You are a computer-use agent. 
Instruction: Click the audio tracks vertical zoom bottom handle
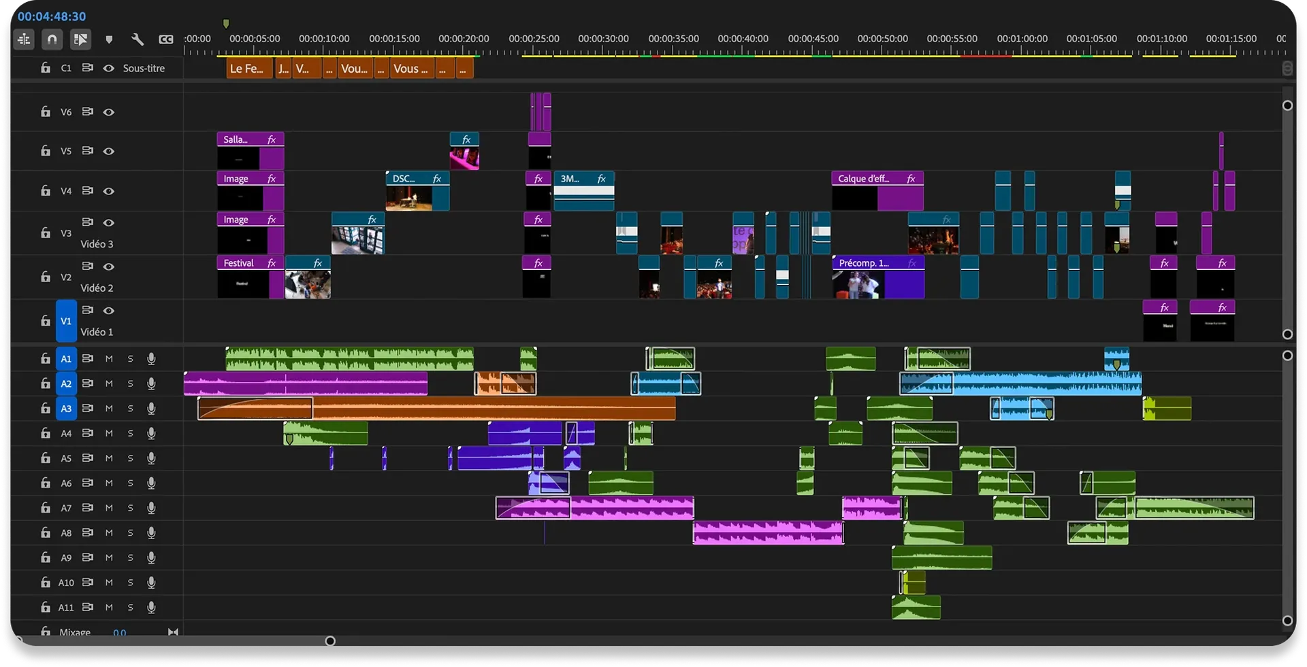pyautogui.click(x=1287, y=621)
